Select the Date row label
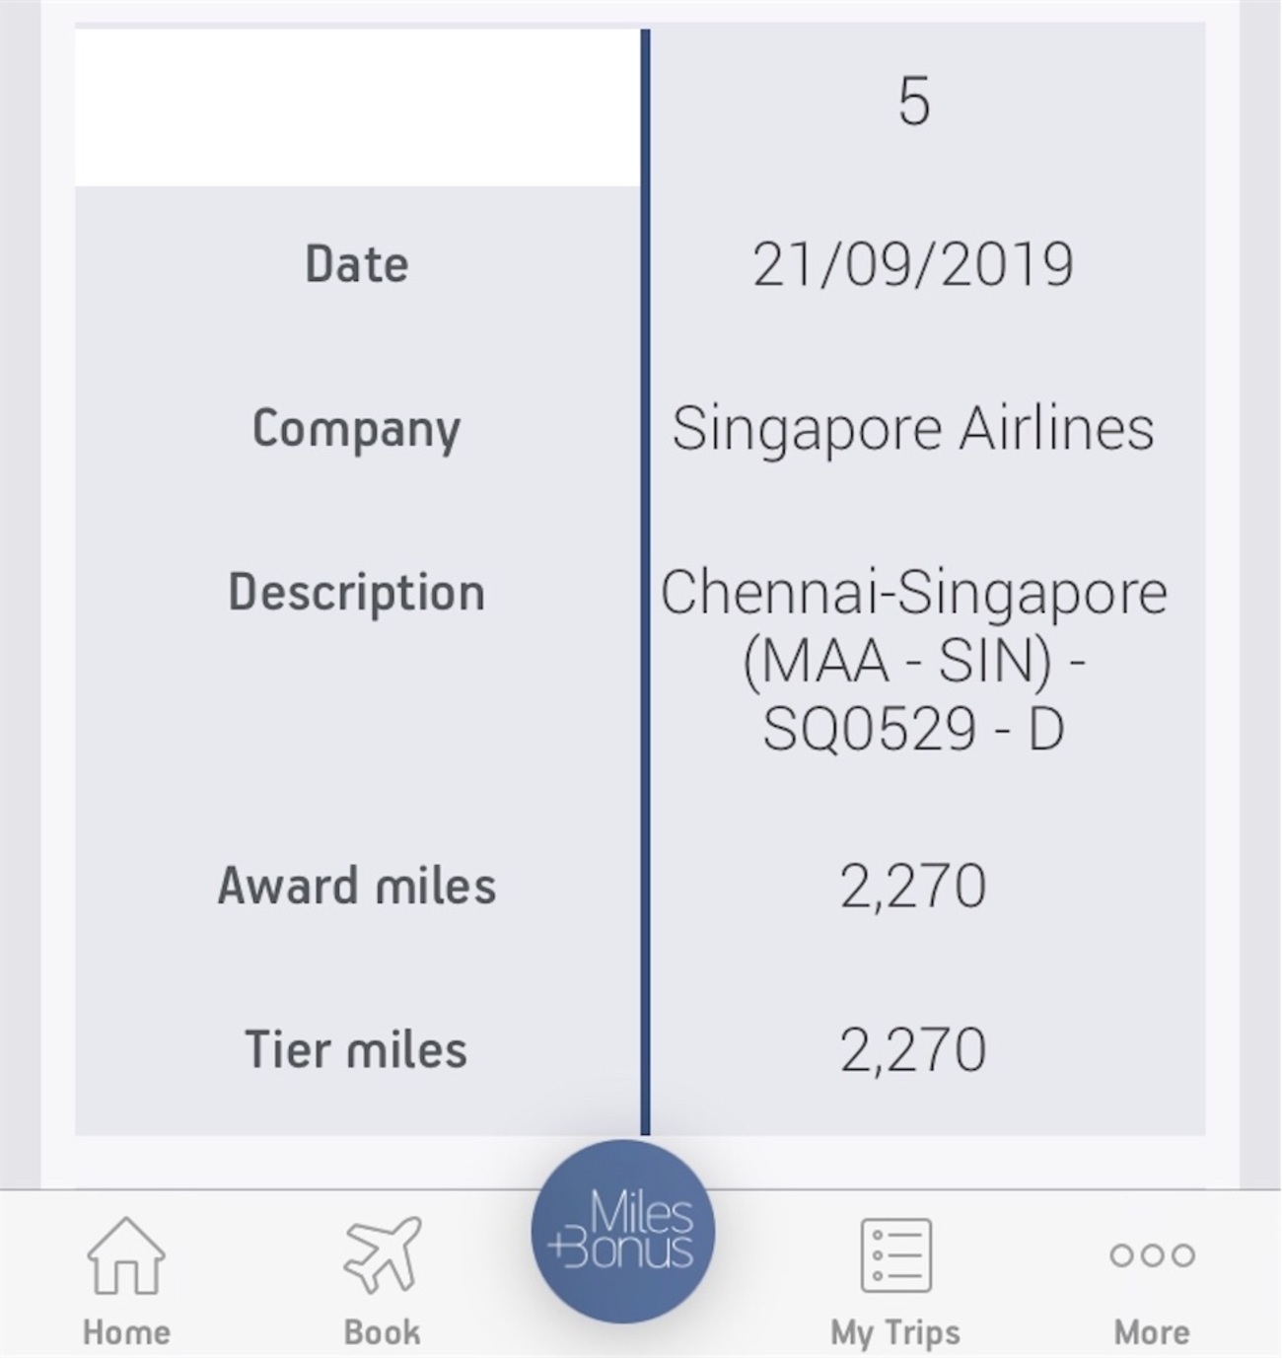The width and height of the screenshot is (1282, 1358). point(357,264)
